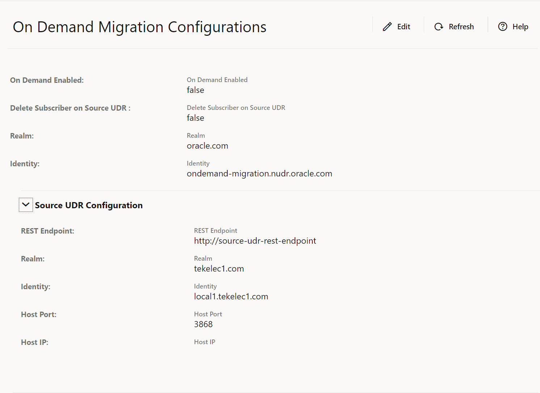Open help using the question mark icon

tap(503, 26)
